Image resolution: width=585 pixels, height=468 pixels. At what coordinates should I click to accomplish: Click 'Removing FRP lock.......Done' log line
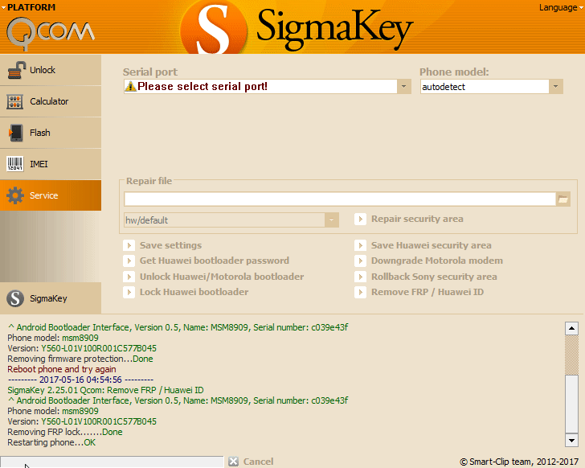pyautogui.click(x=65, y=432)
